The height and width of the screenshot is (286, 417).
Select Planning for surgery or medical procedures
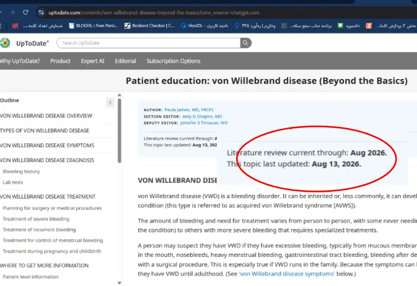coord(52,208)
